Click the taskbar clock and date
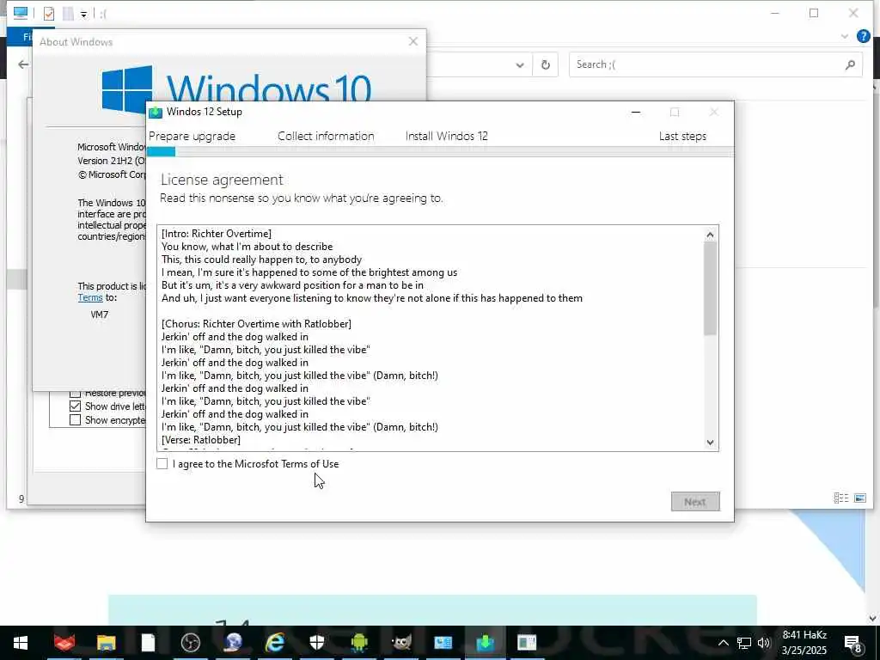 [804, 643]
